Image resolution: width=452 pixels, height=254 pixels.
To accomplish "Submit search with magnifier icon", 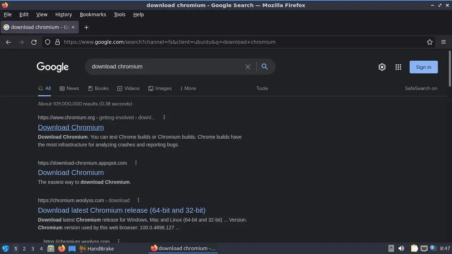I will 264,66.
